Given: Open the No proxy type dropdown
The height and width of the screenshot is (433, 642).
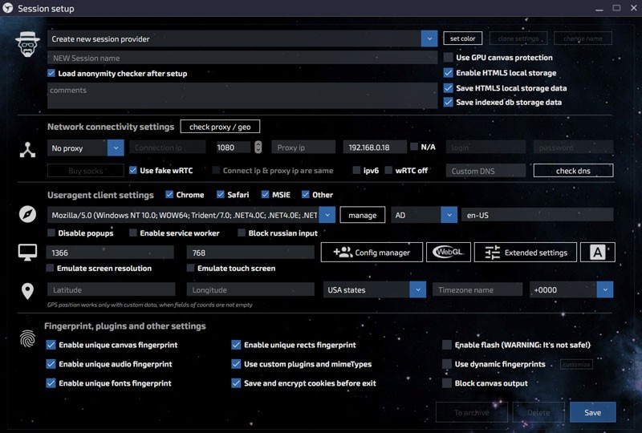Looking at the screenshot, I should (115, 148).
